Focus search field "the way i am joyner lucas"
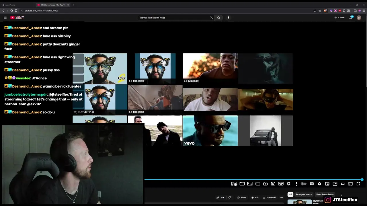The height and width of the screenshot is (206, 367). click(x=174, y=17)
